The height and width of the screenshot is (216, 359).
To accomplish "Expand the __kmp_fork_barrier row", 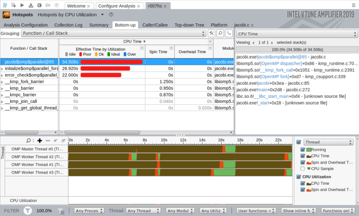I will 2,82.
